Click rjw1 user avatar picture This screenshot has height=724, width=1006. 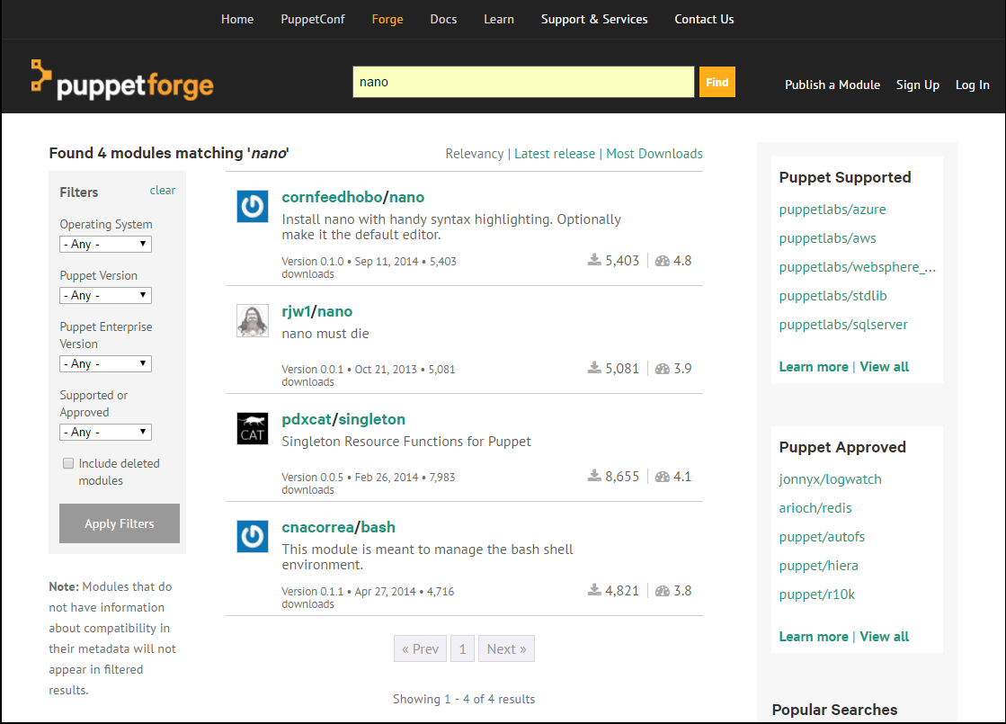pos(252,320)
